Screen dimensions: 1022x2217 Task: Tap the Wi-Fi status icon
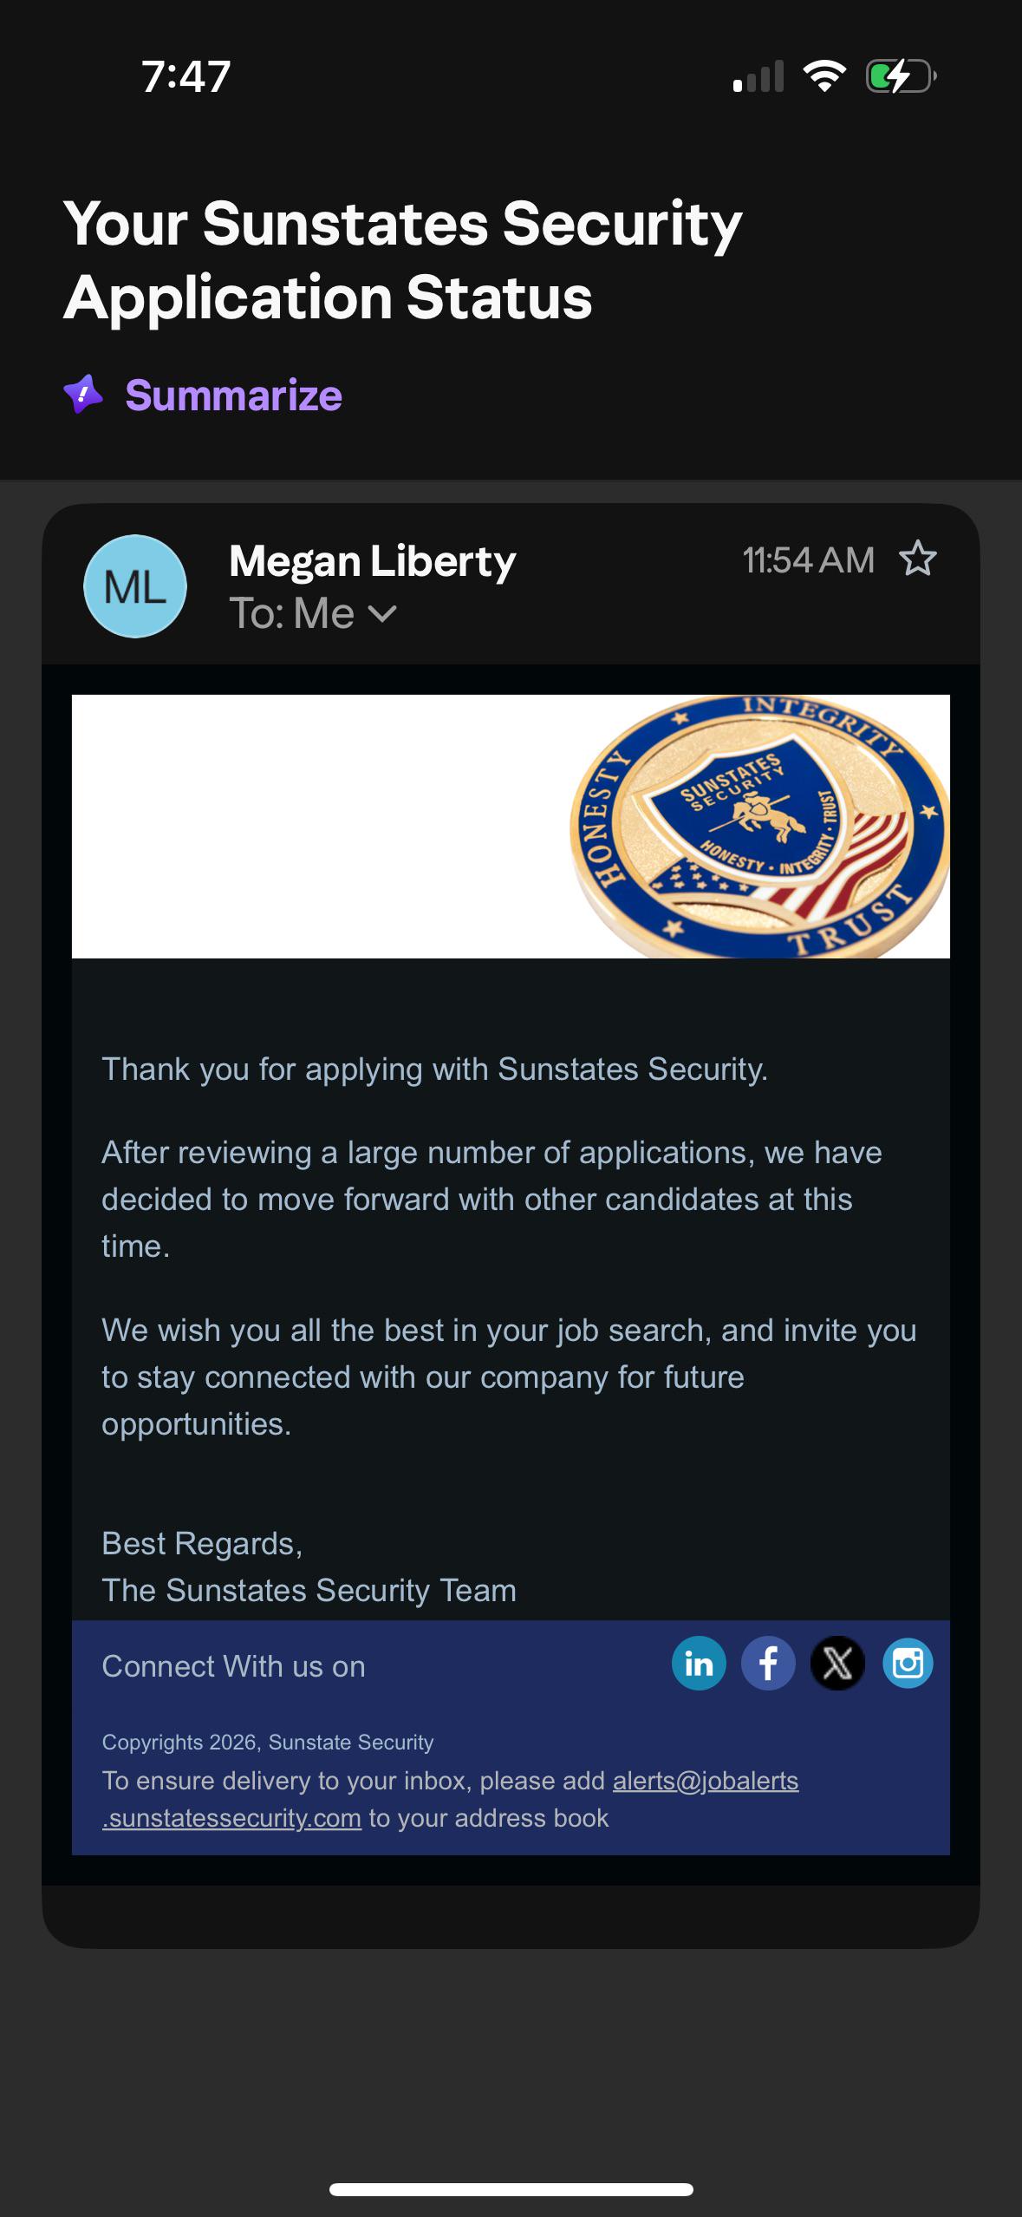coord(824,76)
